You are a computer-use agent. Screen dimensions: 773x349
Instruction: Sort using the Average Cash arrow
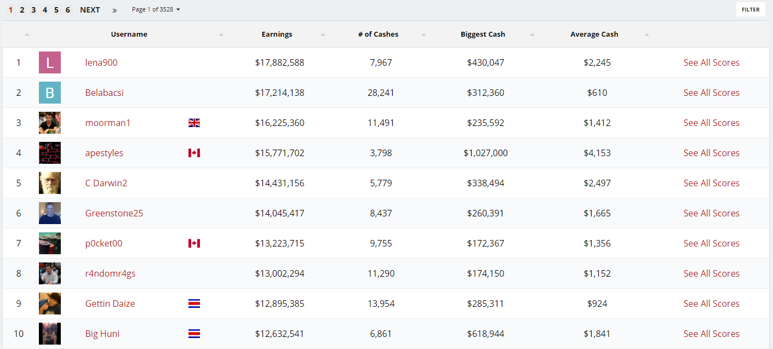coord(646,34)
